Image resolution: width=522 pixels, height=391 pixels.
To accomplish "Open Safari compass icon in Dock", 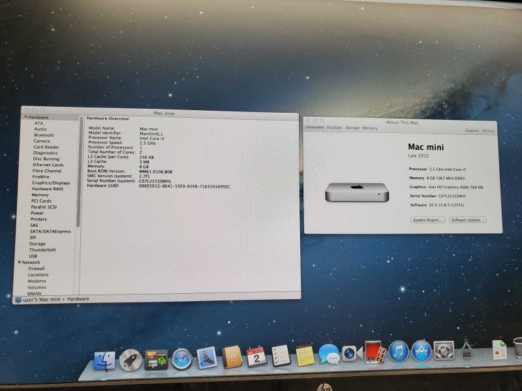I will pos(182,359).
